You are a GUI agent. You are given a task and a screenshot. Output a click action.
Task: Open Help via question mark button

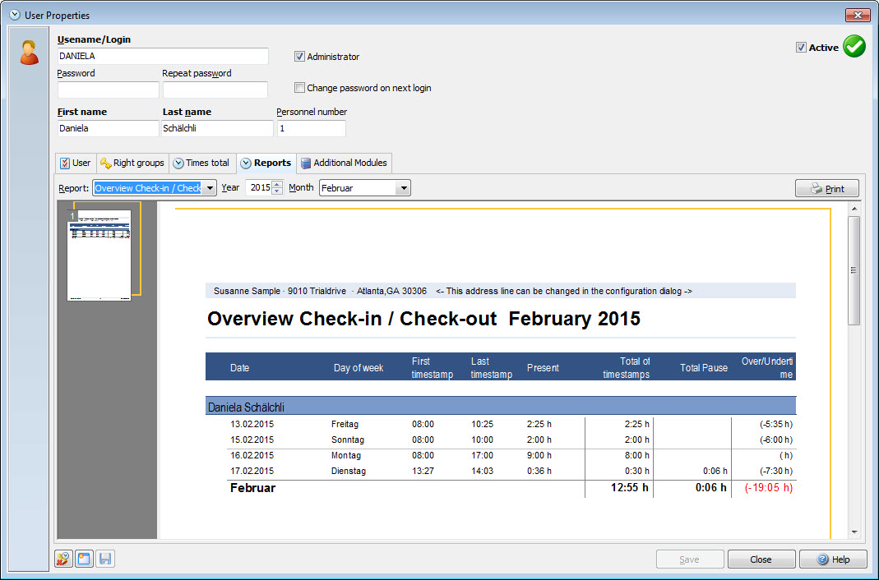833,559
